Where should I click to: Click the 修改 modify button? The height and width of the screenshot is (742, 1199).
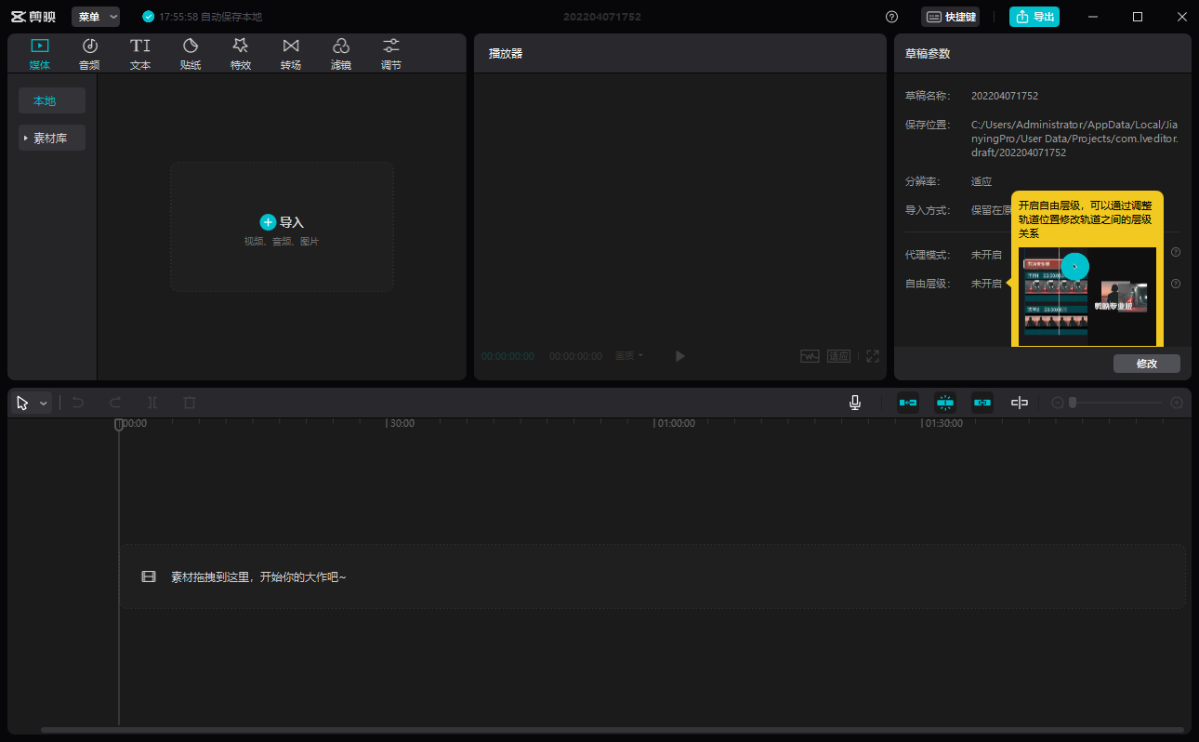(x=1147, y=364)
